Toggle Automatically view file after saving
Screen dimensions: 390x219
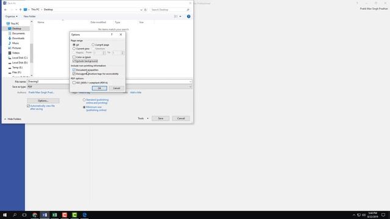coord(29,106)
